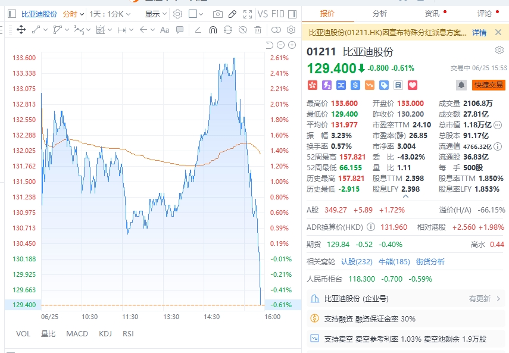The image size is (509, 353).
Task: Hide all drawings with eye icon
Action: (x=243, y=30)
